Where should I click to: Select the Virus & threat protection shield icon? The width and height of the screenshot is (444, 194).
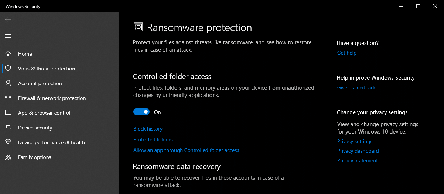point(8,69)
